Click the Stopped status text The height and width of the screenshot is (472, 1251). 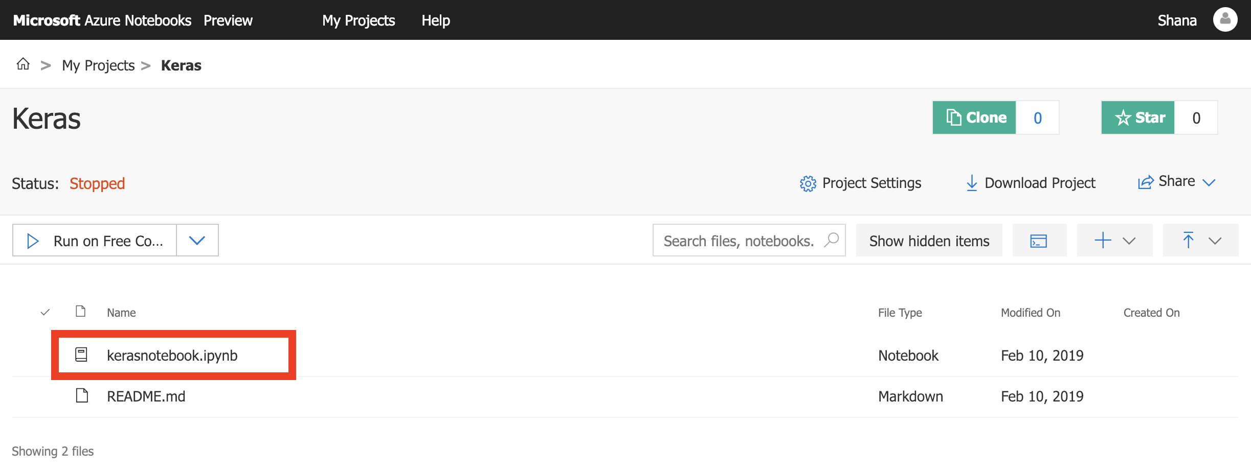coord(97,183)
